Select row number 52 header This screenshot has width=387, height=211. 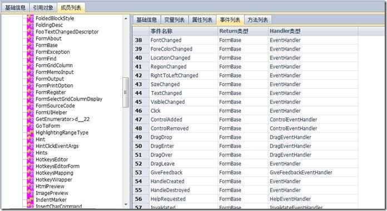(x=141, y=164)
